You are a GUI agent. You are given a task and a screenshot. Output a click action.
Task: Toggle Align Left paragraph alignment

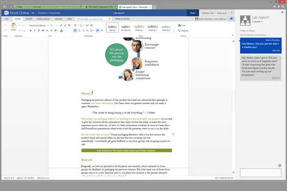tap(75, 31)
